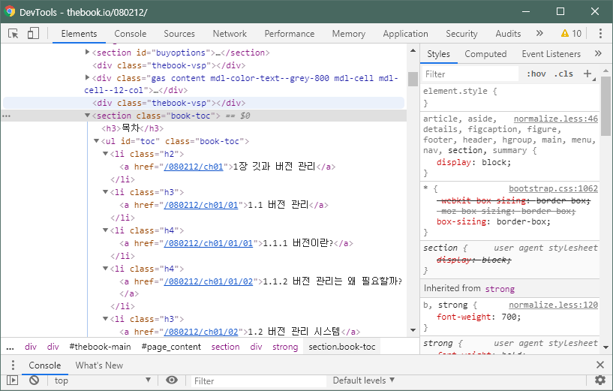Open the 10 warnings indicator
The height and width of the screenshot is (391, 613).
click(571, 34)
